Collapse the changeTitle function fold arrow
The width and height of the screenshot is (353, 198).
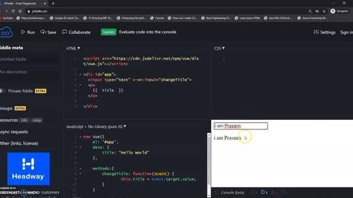81,174
